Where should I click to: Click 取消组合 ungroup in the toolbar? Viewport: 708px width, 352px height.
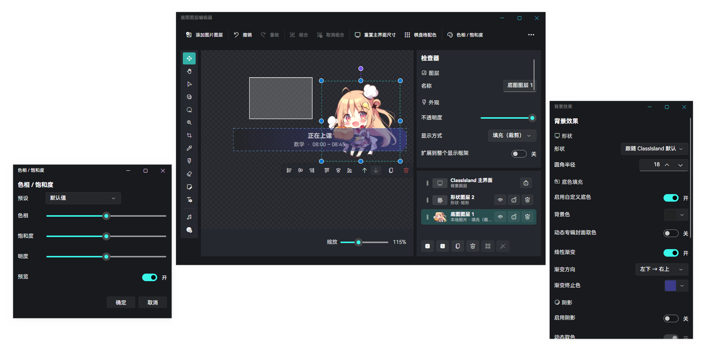(x=331, y=35)
